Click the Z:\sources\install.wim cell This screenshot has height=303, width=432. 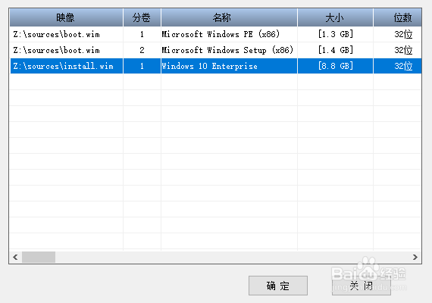click(x=67, y=66)
